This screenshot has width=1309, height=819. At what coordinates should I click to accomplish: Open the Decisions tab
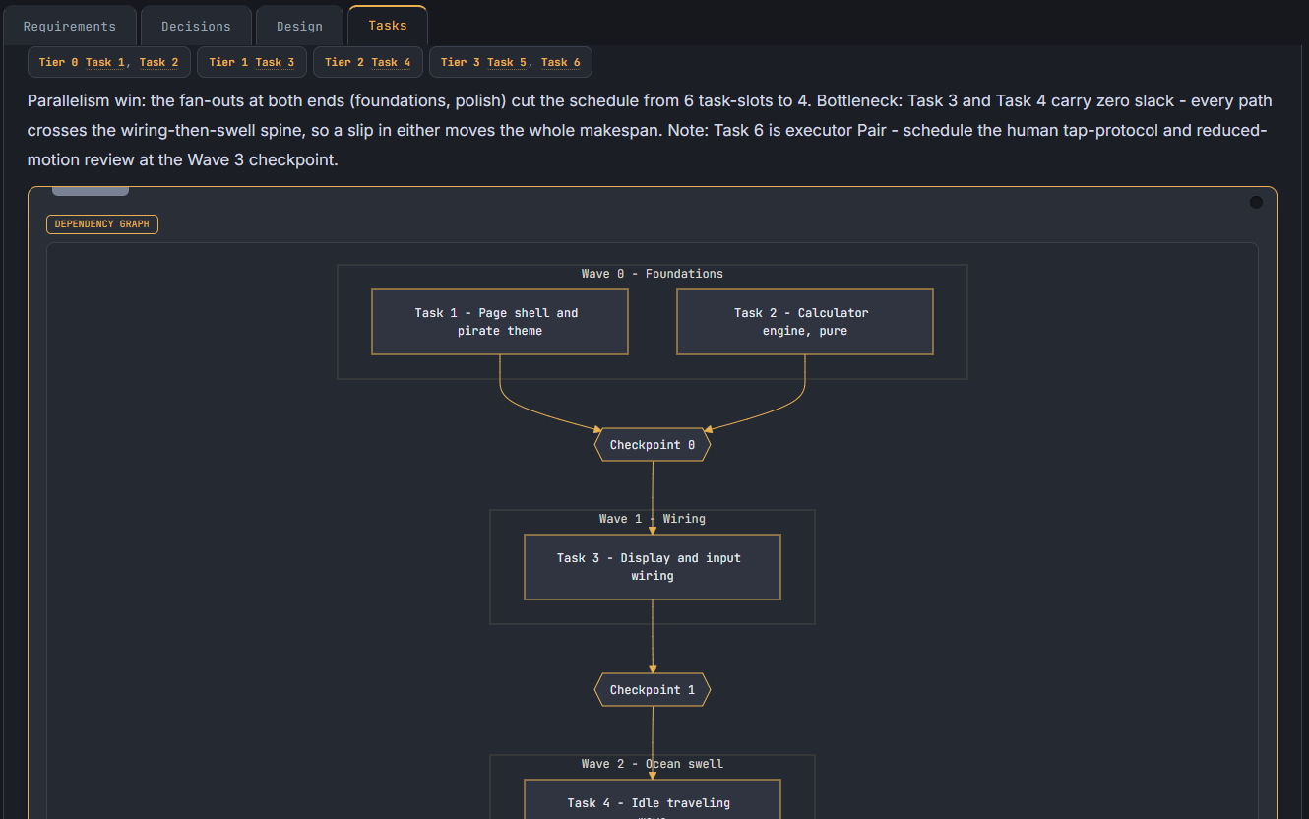[x=196, y=26]
